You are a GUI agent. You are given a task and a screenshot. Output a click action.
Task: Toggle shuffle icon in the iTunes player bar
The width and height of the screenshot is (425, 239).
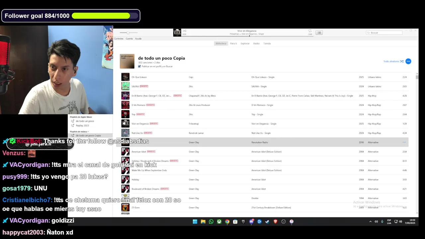(x=185, y=31)
